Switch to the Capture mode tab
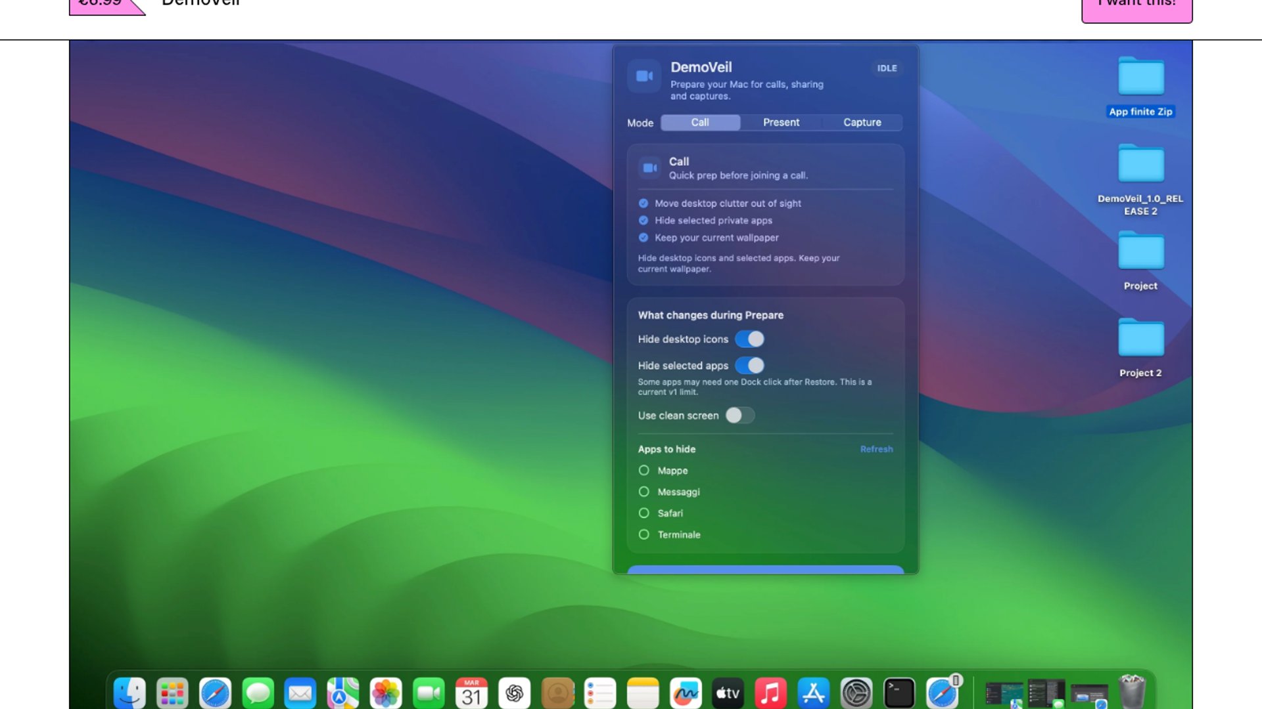Screen dimensions: 1262x709 tap(862, 123)
